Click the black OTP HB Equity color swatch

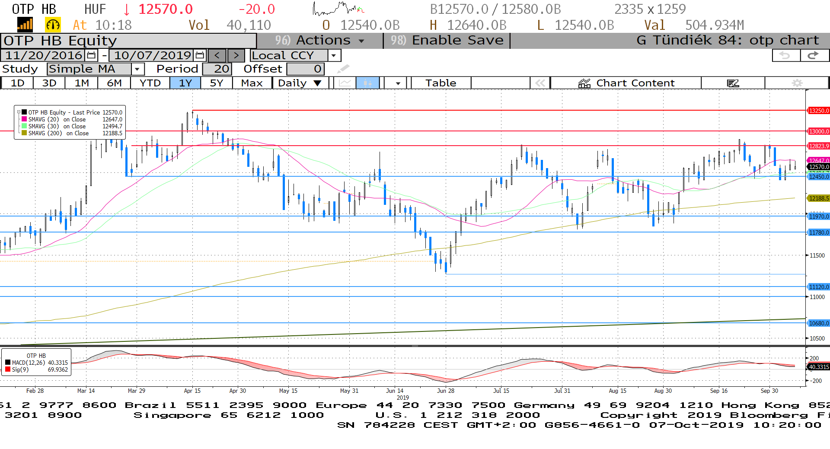(25, 112)
